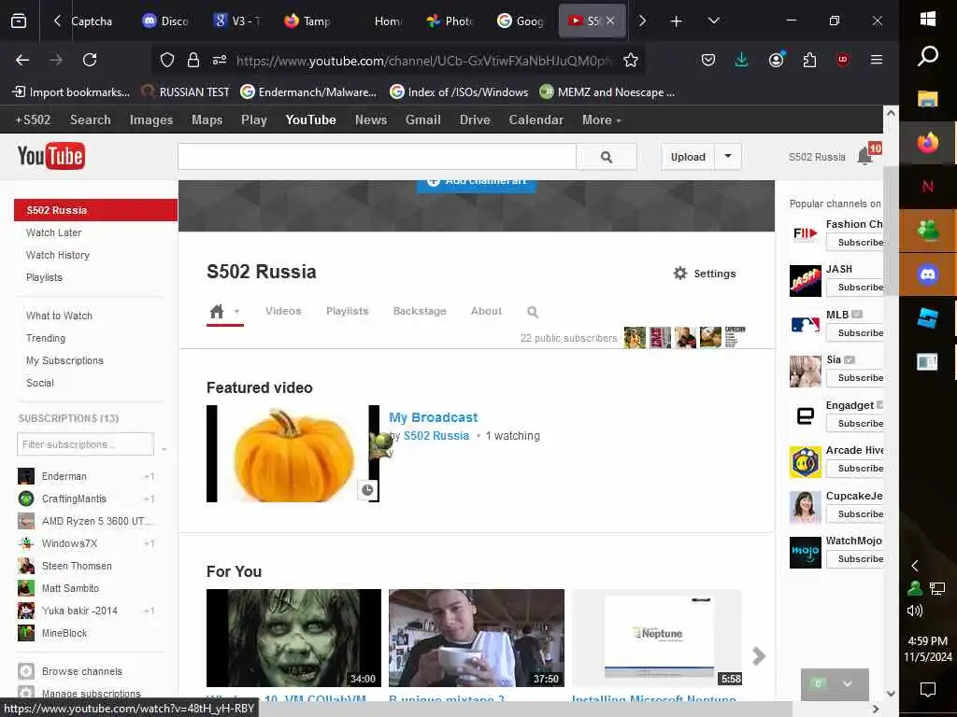
Task: Expand the green widget dropdown arrow
Action: [847, 684]
